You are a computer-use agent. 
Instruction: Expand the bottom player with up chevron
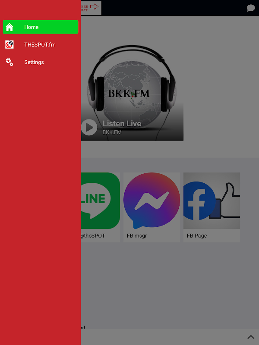pos(251,337)
